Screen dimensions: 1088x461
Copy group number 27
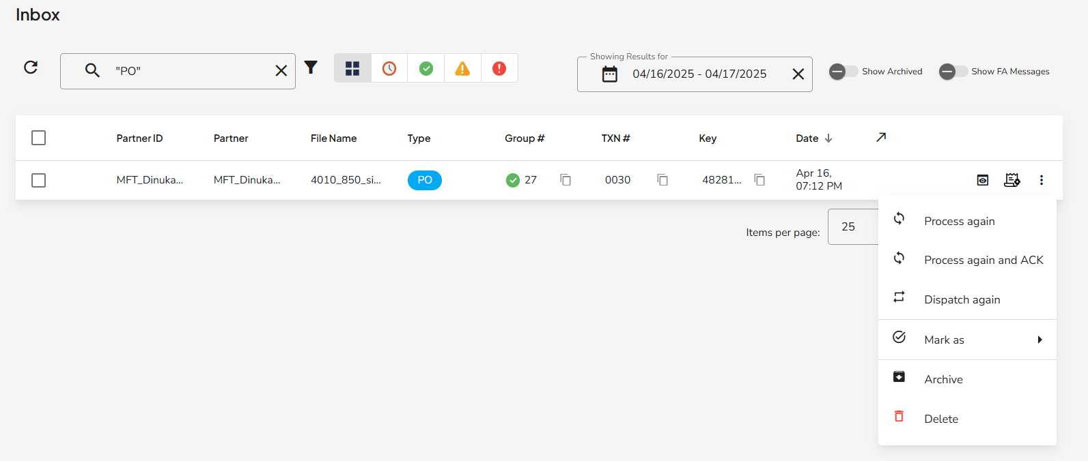point(566,180)
